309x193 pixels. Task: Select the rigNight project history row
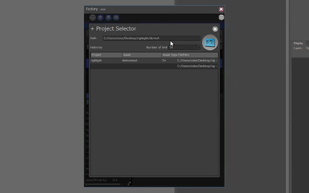point(154,60)
